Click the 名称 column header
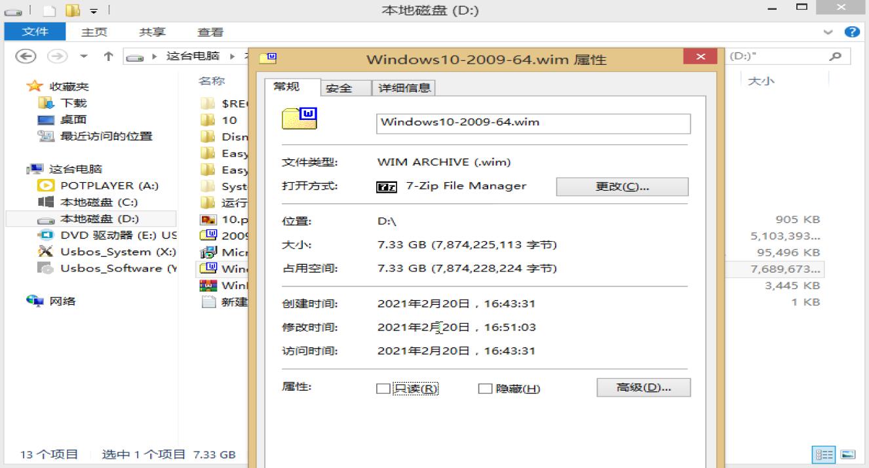 tap(212, 80)
